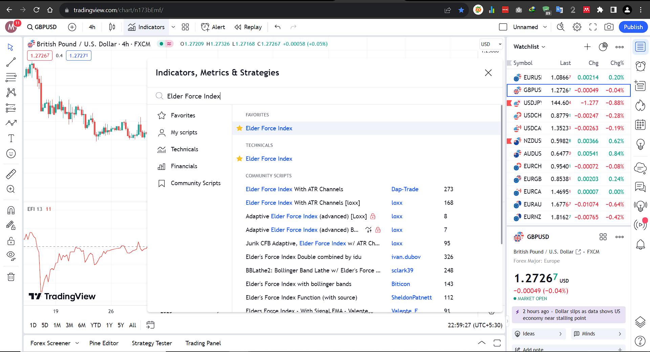Unstar Elder Force Index under Favorites
Image resolution: width=650 pixels, height=352 pixels.
239,128
